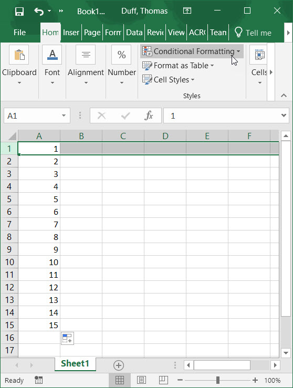
Task: Click the Enter checkmark formula bar icon
Action: pos(125,116)
